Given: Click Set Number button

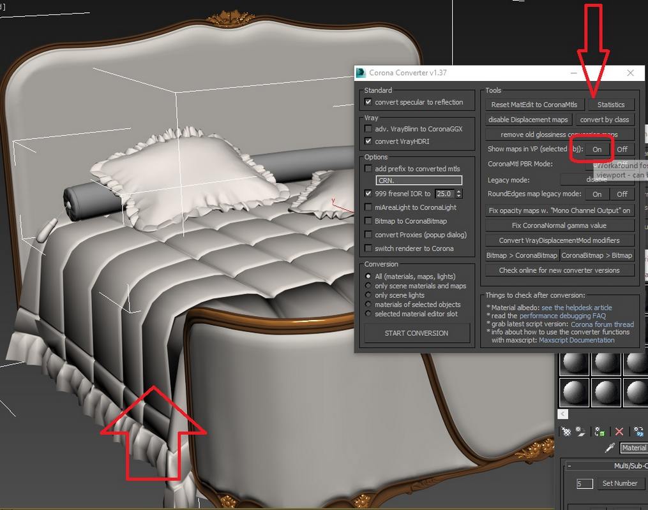Looking at the screenshot, I should pos(619,483).
